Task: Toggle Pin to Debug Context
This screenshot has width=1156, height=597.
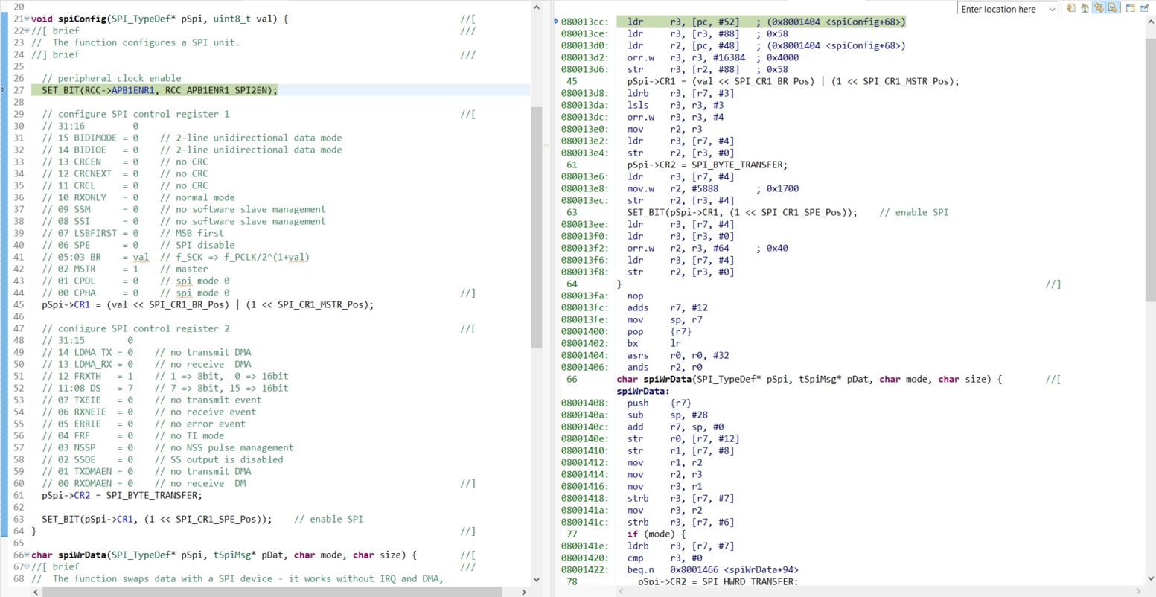Action: (1144, 8)
